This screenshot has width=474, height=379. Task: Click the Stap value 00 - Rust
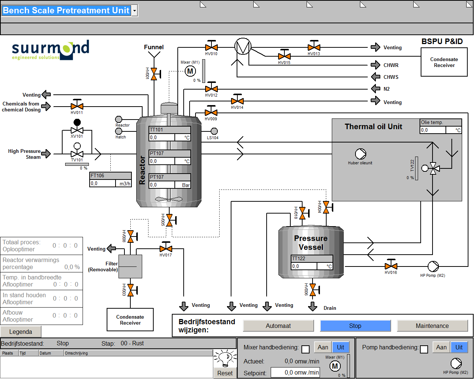coord(132,343)
